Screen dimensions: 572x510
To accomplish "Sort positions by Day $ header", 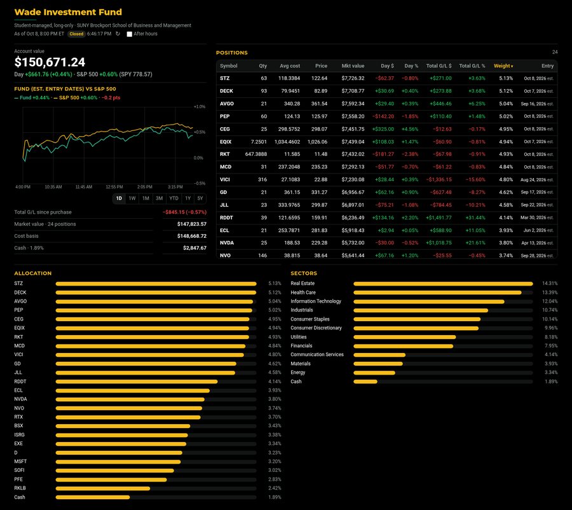I will pos(387,66).
